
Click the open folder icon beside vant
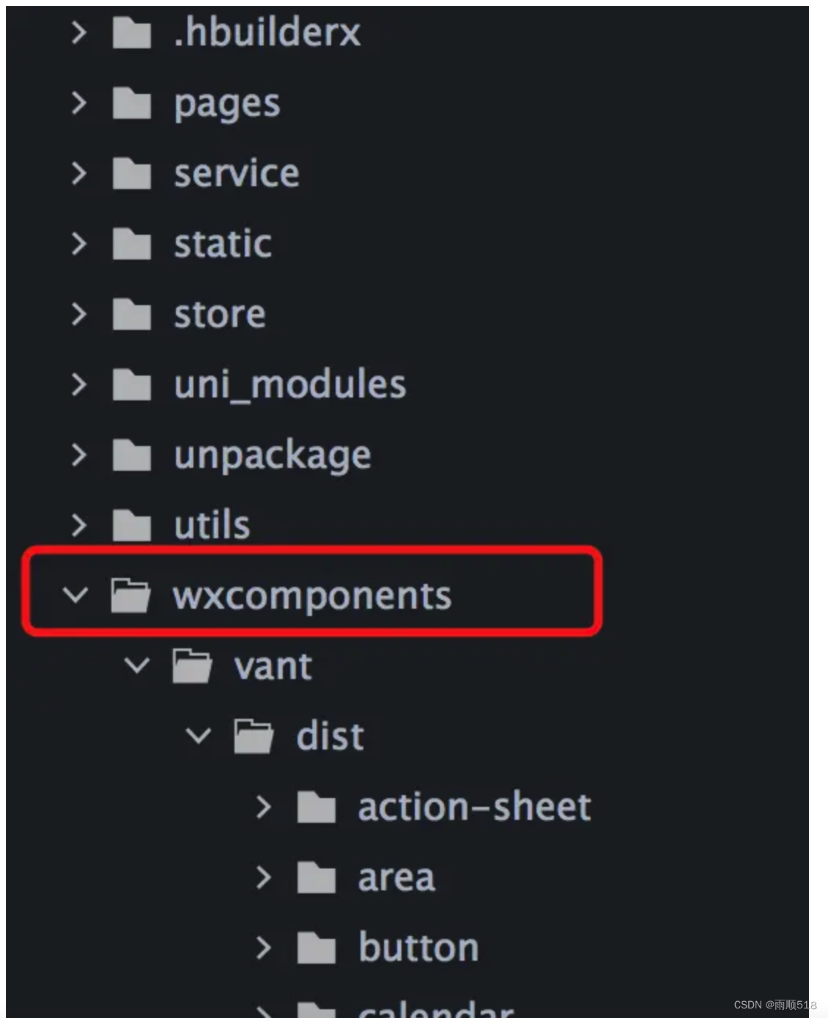(193, 666)
